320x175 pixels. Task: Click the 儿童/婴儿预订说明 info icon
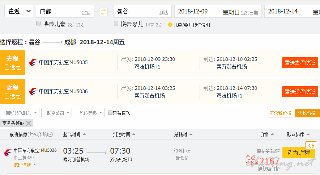click(170, 25)
